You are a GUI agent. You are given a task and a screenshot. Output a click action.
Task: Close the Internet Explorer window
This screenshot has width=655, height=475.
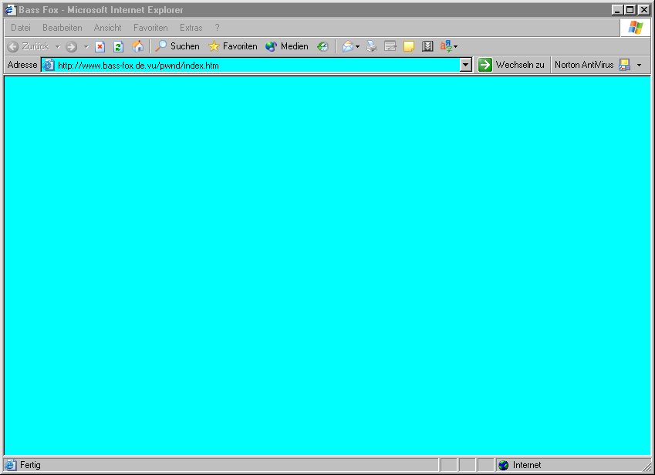tap(644, 9)
